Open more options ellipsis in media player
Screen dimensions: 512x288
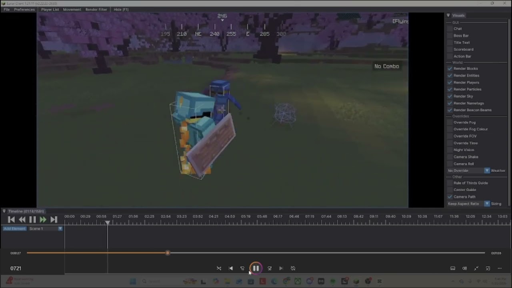click(500, 268)
